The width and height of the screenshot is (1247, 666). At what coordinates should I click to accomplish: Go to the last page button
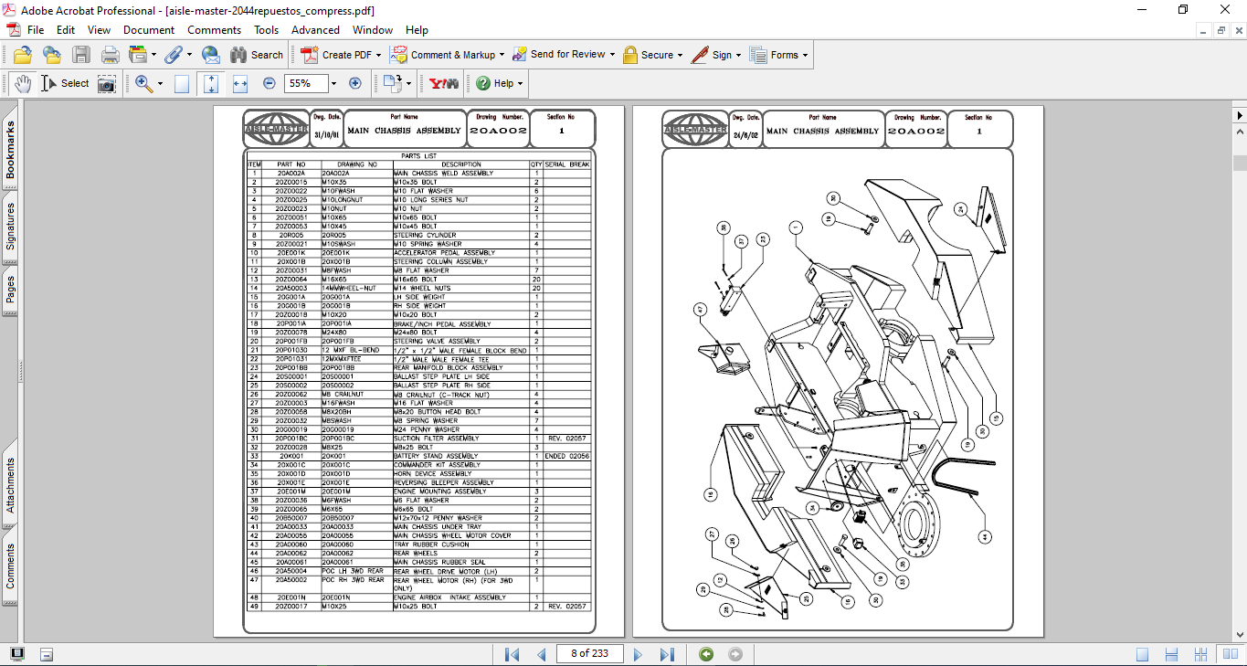coord(667,654)
